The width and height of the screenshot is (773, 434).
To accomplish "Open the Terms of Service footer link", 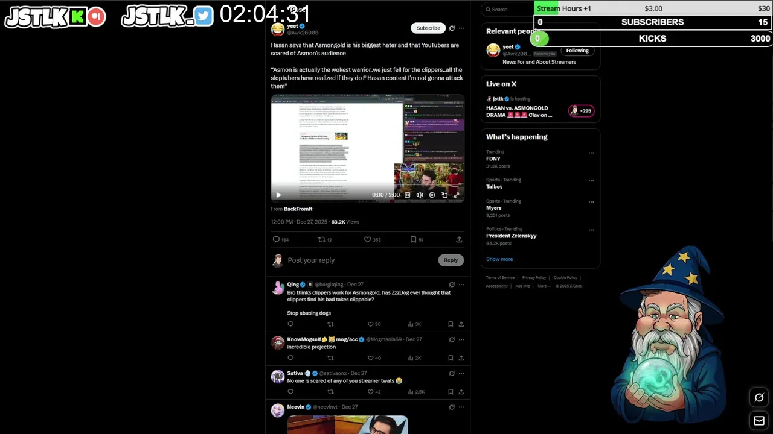I will (x=500, y=278).
